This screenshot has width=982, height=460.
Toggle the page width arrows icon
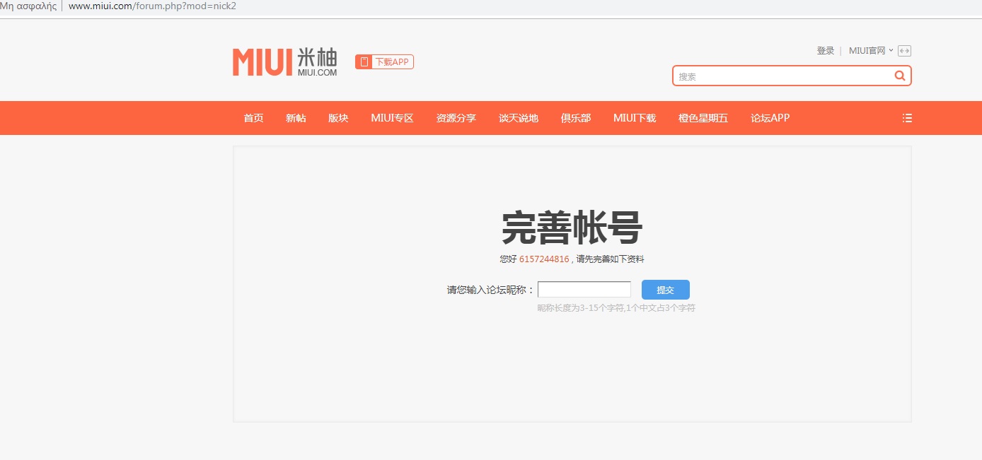(x=904, y=51)
